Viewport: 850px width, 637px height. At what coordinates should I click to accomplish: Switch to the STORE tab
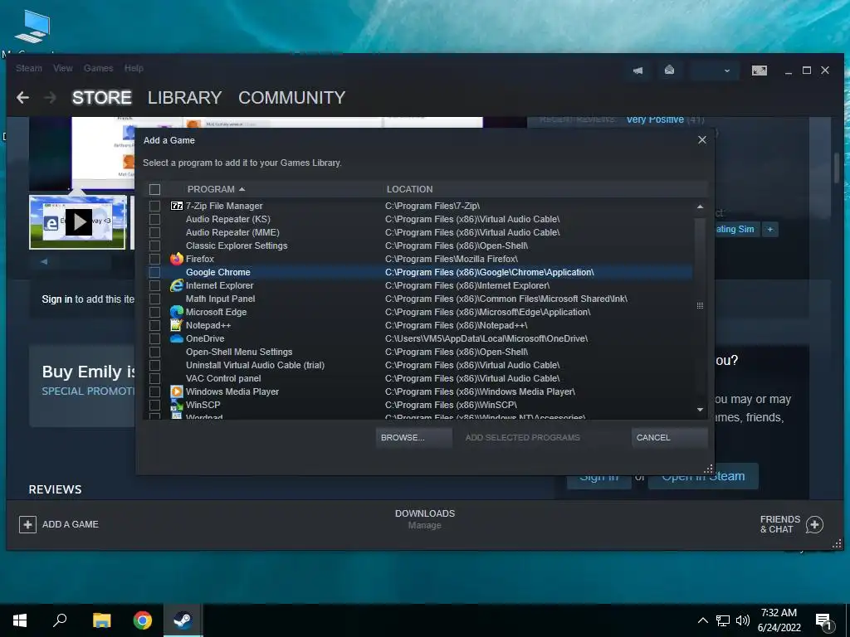[102, 98]
